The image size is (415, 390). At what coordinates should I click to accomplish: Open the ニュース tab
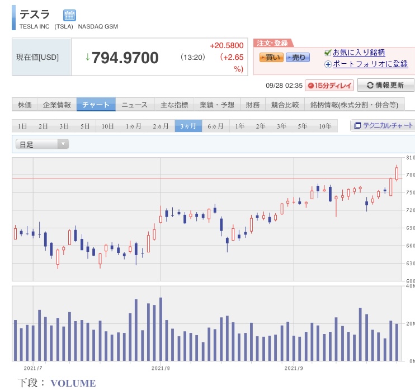tap(135, 105)
